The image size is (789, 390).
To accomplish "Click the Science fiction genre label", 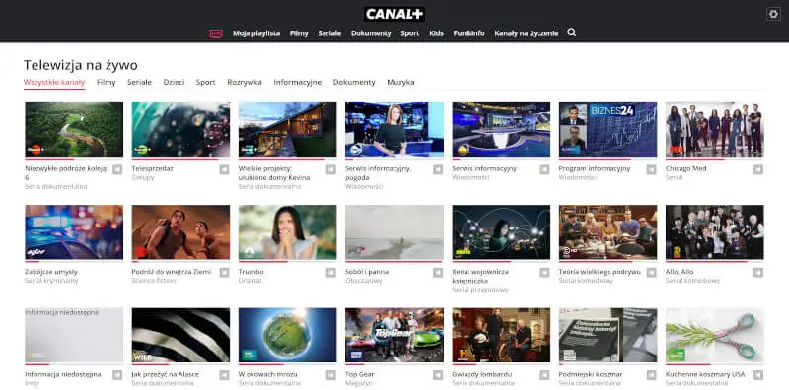I will 154,281.
